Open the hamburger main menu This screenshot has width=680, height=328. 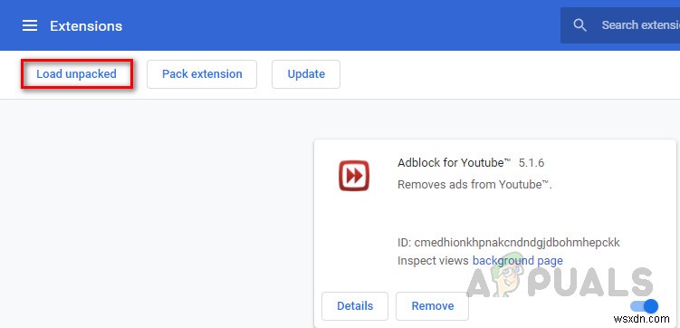pyautogui.click(x=30, y=25)
